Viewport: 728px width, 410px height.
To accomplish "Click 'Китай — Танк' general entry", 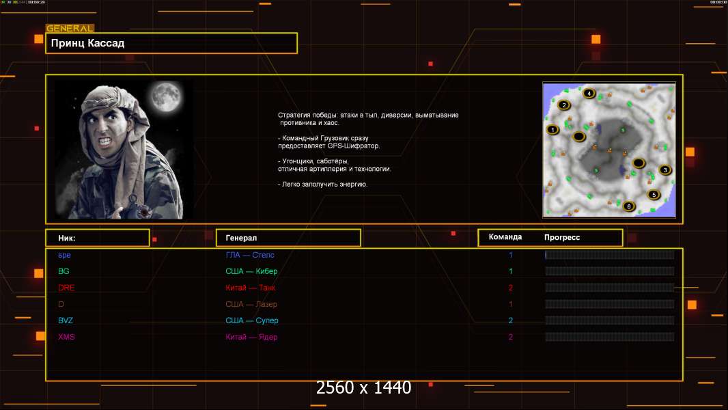I will [251, 288].
